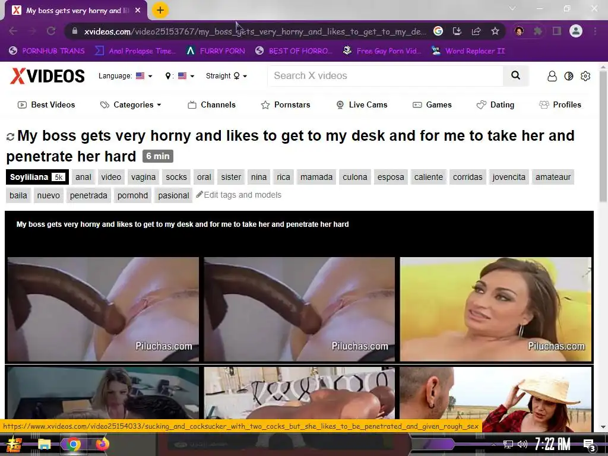Viewport: 608px width, 456px height.
Task: Open the Chrome profile avatar
Action: click(576, 31)
